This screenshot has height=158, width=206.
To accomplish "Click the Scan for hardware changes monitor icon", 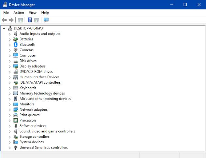I will [46, 20].
